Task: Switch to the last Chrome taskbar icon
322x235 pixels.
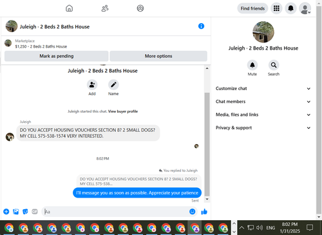Action: click(x=223, y=228)
